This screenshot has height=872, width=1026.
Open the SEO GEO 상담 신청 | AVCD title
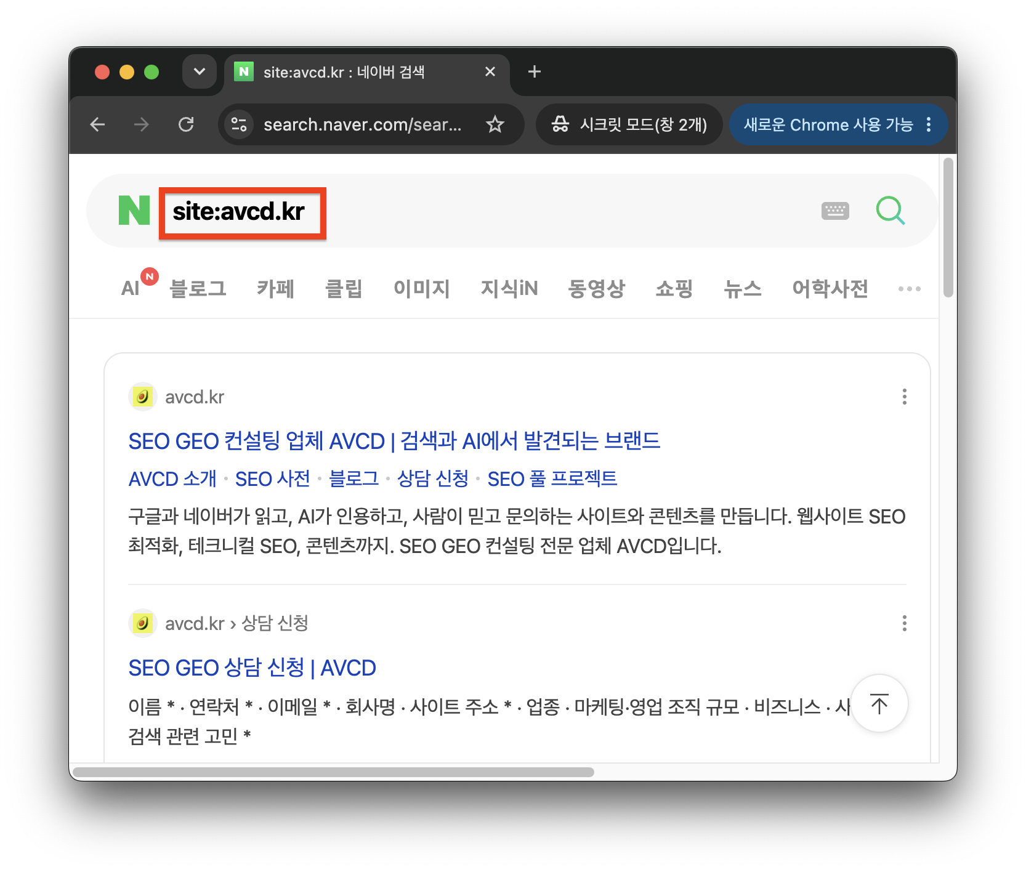pos(252,668)
